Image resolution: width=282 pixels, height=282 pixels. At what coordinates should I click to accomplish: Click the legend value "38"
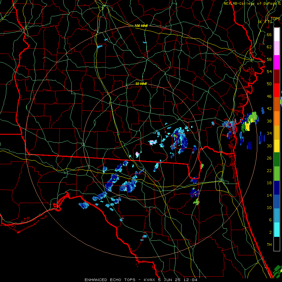pyautogui.click(x=269, y=121)
